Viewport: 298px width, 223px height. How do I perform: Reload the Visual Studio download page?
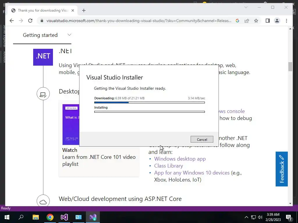[30, 21]
